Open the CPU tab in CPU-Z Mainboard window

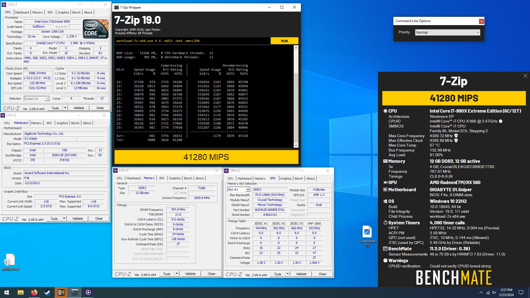pyautogui.click(x=7, y=123)
